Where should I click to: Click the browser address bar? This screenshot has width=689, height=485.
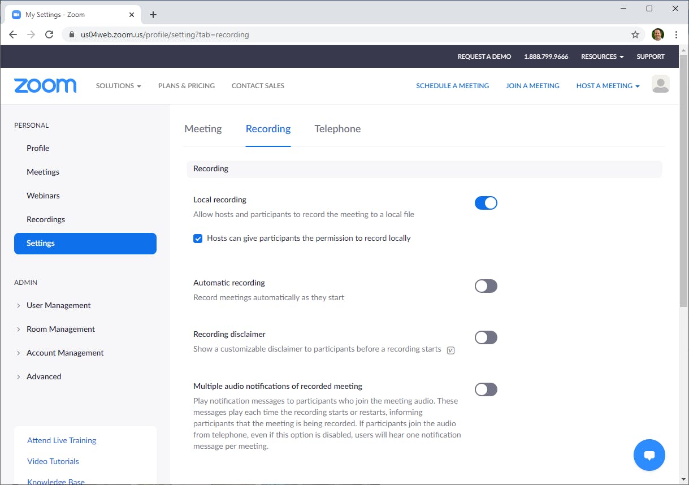click(x=339, y=34)
